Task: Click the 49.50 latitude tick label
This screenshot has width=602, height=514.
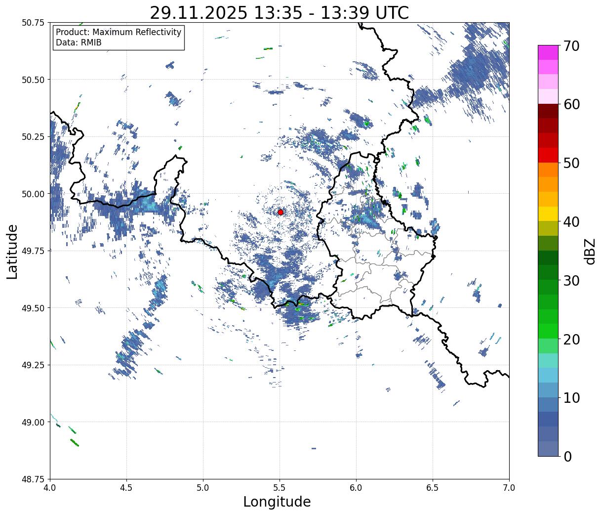Action: pyautogui.click(x=33, y=308)
